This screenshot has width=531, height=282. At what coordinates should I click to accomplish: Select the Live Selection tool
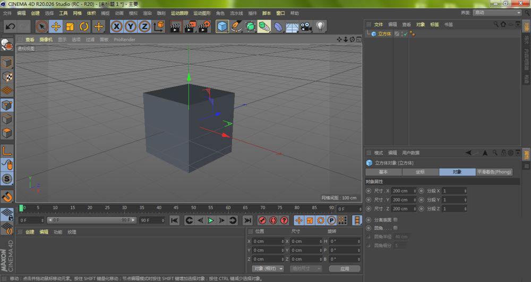tap(42, 27)
